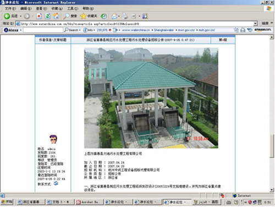Go to the Home page icon
The width and height of the screenshot is (275, 207).
pyautogui.click(x=56, y=16)
